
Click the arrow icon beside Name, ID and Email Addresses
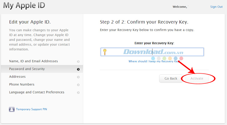pos(78,62)
